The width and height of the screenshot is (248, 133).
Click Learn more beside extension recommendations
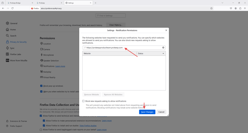pos(107,121)
